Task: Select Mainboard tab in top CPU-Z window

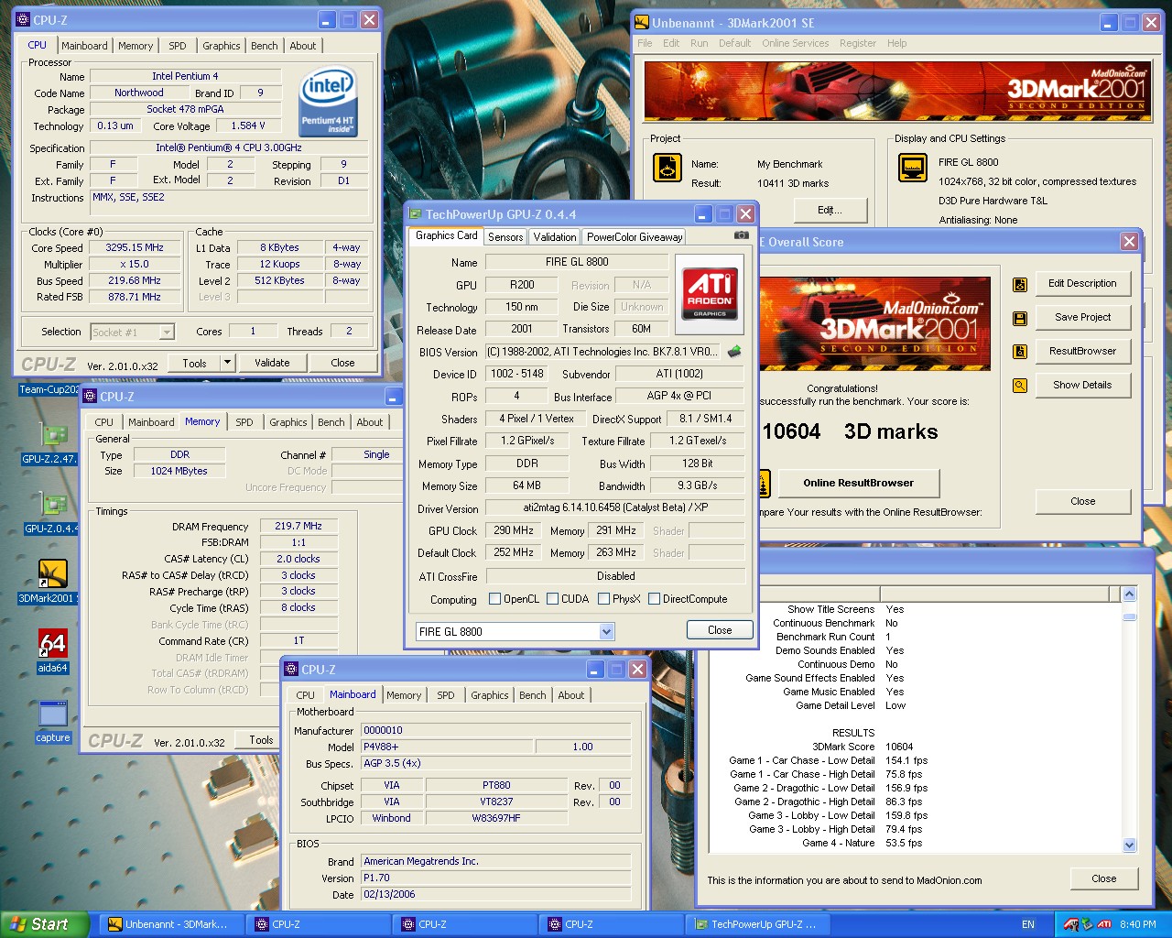Action: (84, 46)
